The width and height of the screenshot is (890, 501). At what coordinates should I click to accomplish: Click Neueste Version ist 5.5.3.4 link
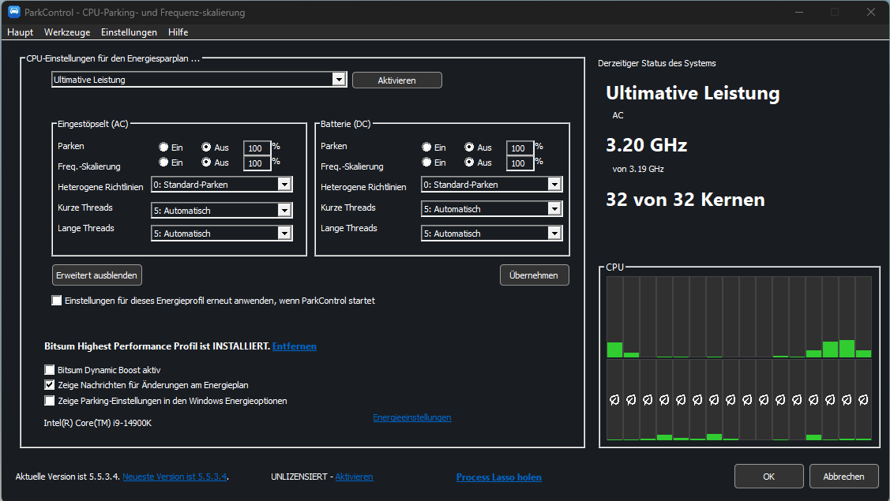175,477
